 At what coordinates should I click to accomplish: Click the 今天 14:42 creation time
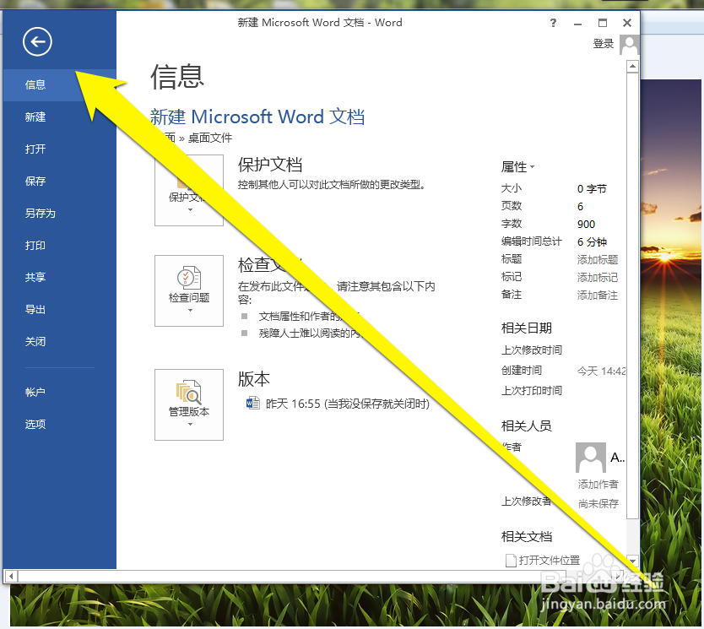click(601, 371)
